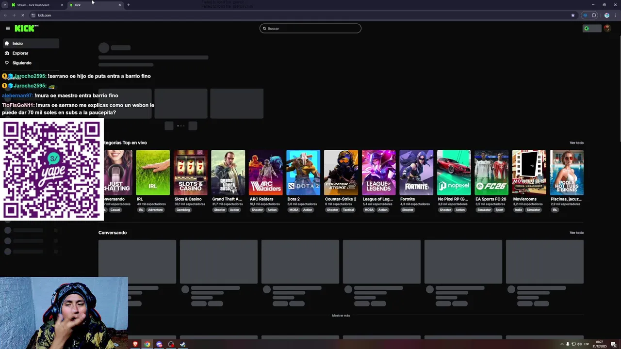Viewport: 621px width, 349px height.
Task: Open Google Chrome in taskbar
Action: pyautogui.click(x=147, y=345)
